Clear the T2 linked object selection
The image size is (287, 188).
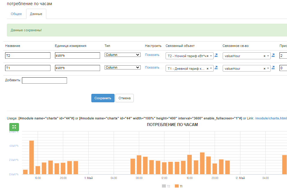207,56
